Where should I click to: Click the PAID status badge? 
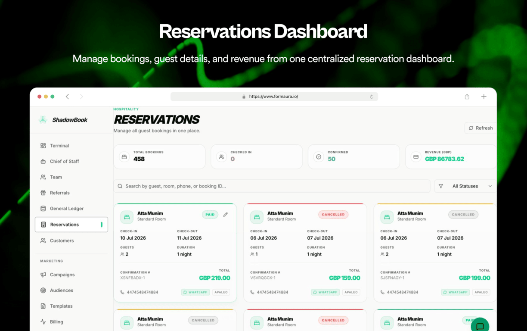[x=210, y=215]
